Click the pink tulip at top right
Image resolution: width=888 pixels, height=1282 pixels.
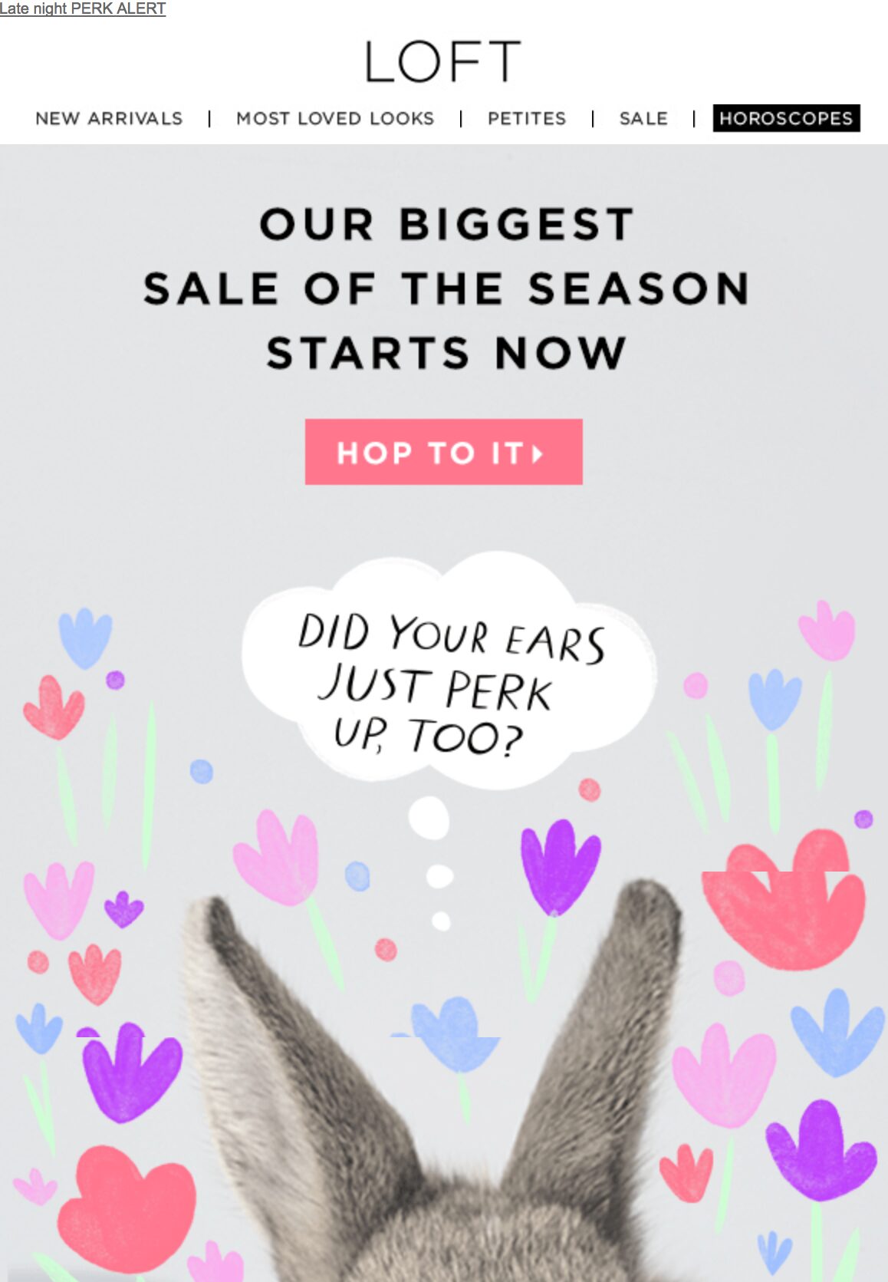click(x=827, y=631)
